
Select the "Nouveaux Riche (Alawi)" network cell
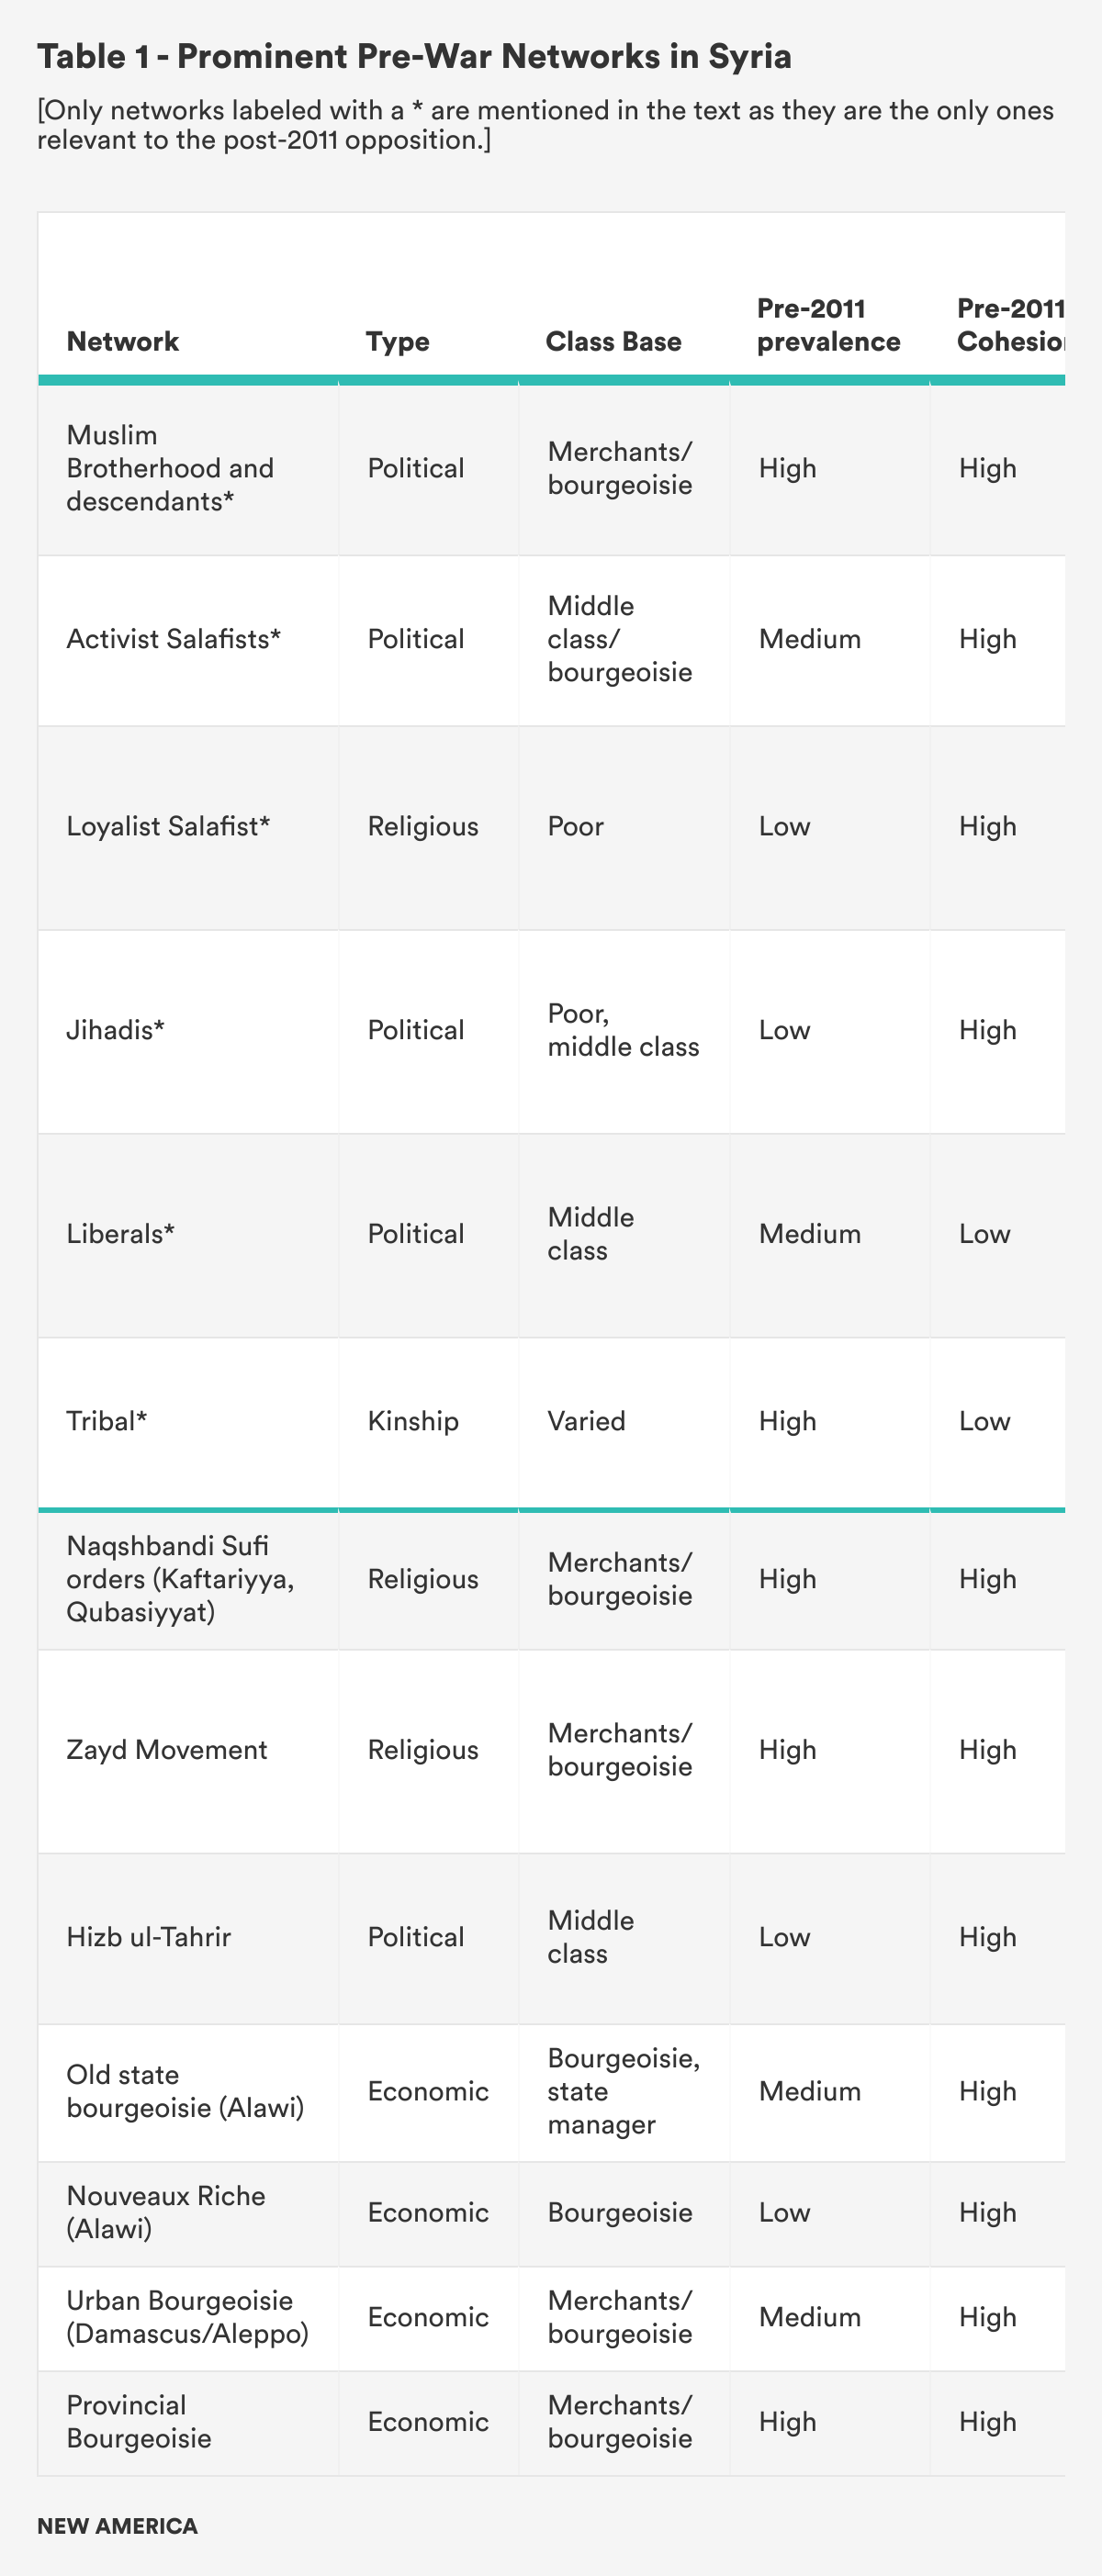pyautogui.click(x=166, y=2212)
